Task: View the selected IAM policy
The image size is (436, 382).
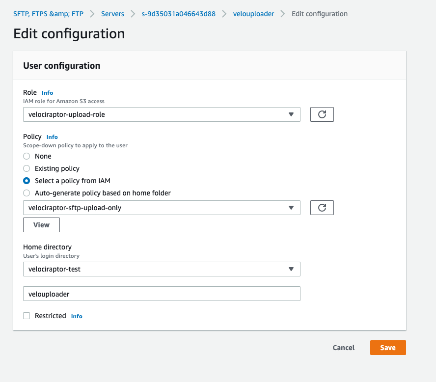Action: tap(41, 224)
